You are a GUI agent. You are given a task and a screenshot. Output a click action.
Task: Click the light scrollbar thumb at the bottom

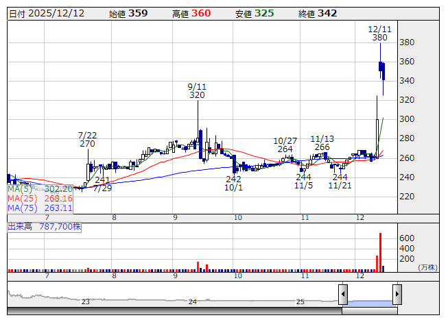pyautogui.click(x=370, y=311)
